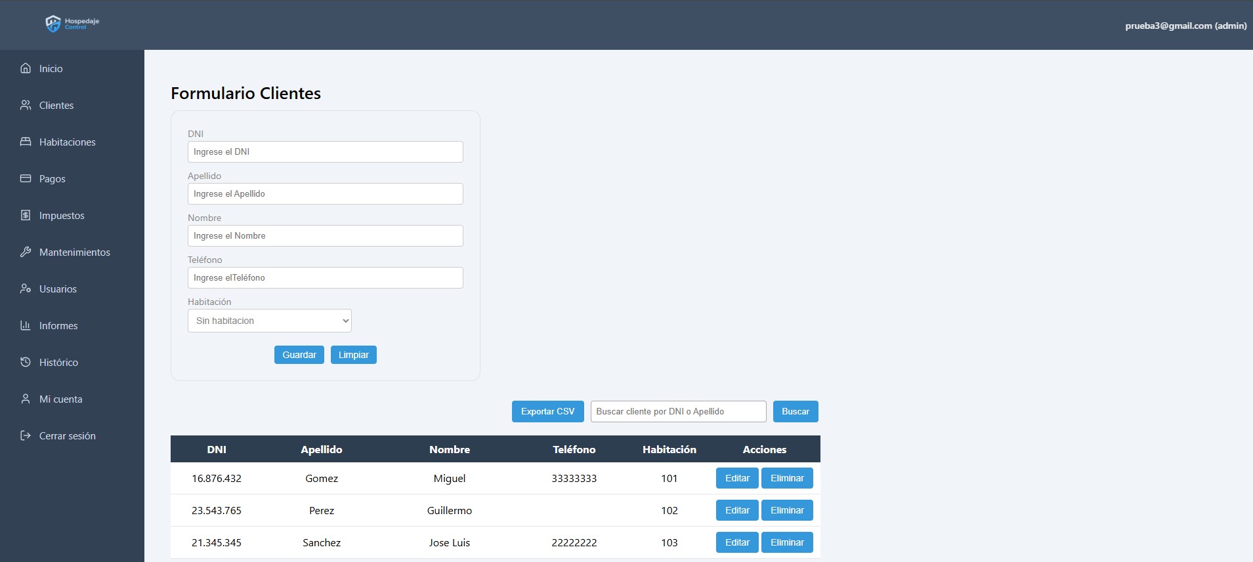Image resolution: width=1253 pixels, height=562 pixels.
Task: Click the logout icon beside Cerrar sesión
Action: tap(26, 435)
